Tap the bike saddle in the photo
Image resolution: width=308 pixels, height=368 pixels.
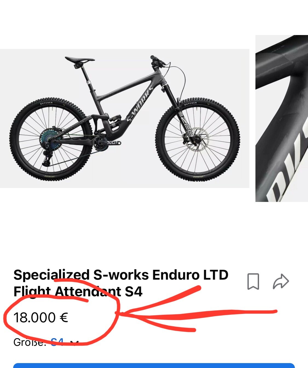(x=80, y=59)
